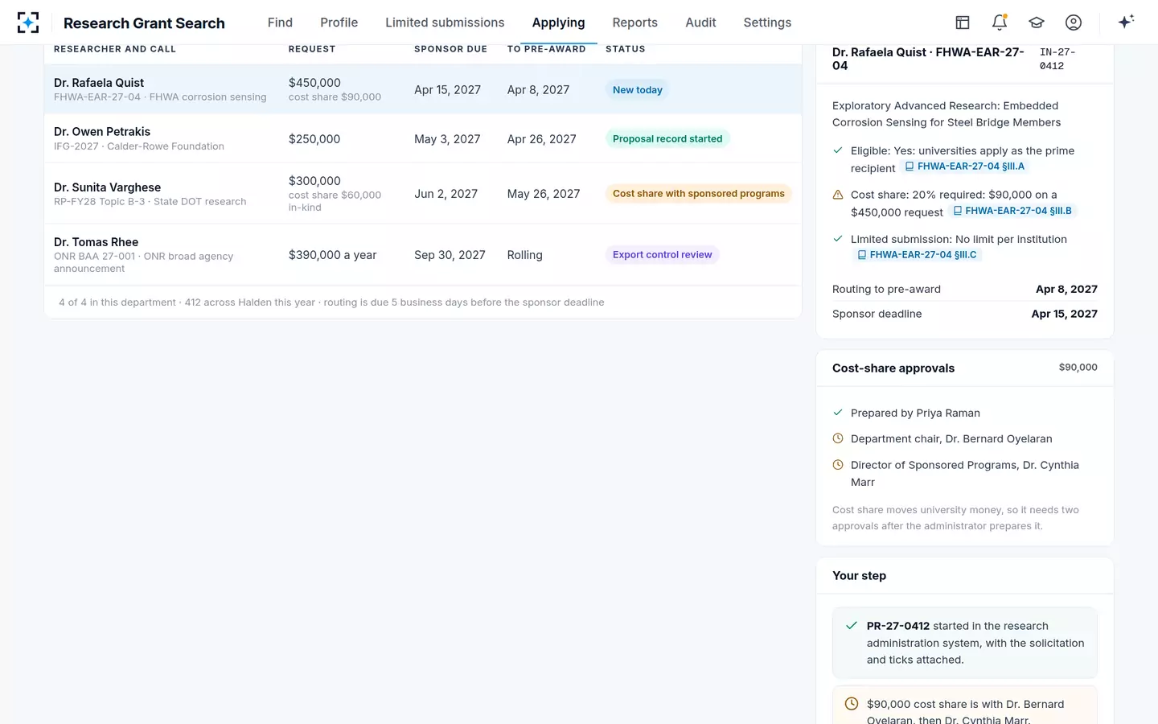The width and height of the screenshot is (1158, 724).
Task: Open the Settings tab
Action: [767, 23]
